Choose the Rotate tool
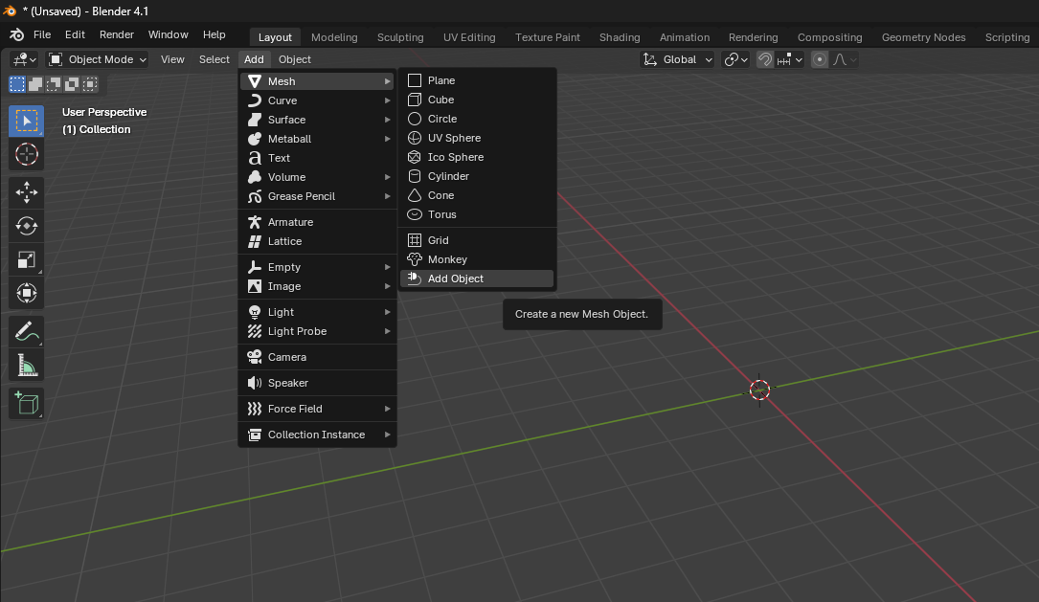This screenshot has width=1039, height=602. pyautogui.click(x=27, y=226)
